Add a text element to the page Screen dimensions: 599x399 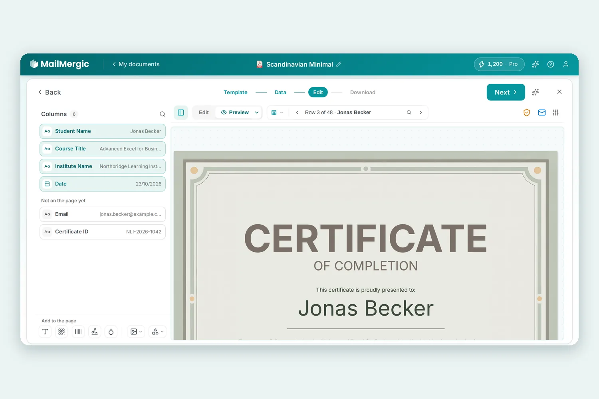click(x=45, y=332)
